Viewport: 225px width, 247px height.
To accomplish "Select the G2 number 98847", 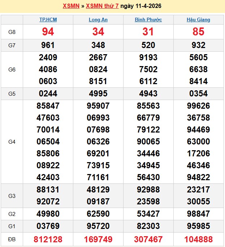I will coord(199,214).
